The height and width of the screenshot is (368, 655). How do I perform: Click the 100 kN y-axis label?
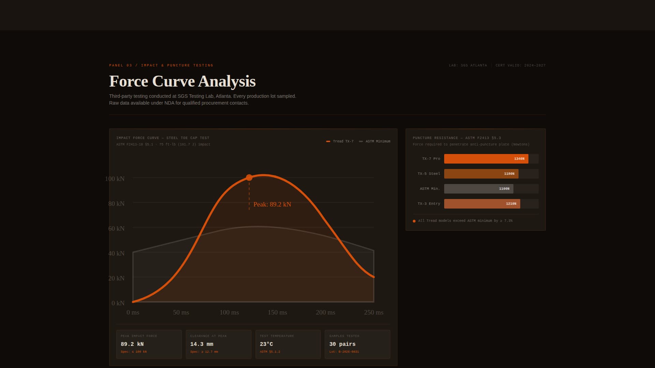pyautogui.click(x=115, y=179)
